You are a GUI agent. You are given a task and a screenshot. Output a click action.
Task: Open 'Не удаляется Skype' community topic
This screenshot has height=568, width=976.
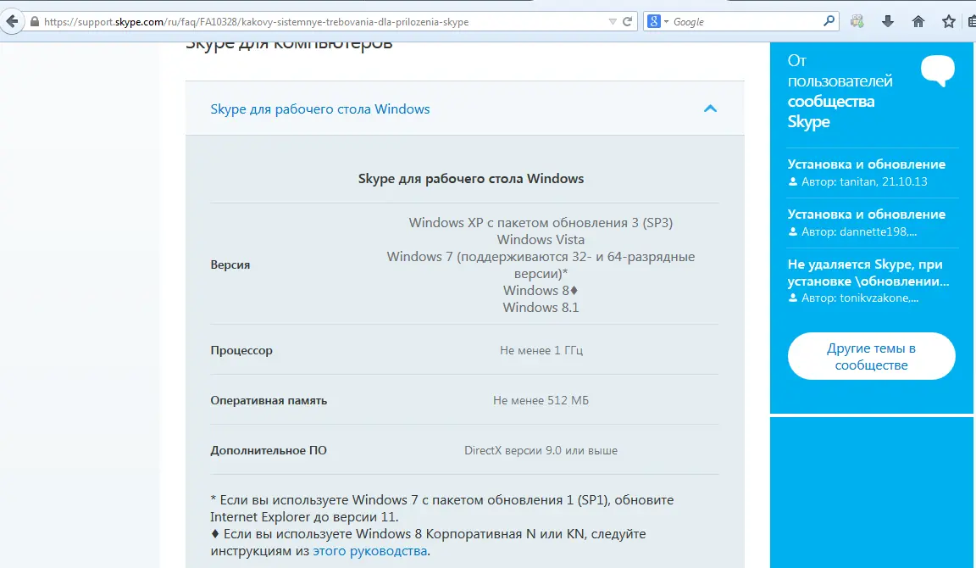pos(868,273)
